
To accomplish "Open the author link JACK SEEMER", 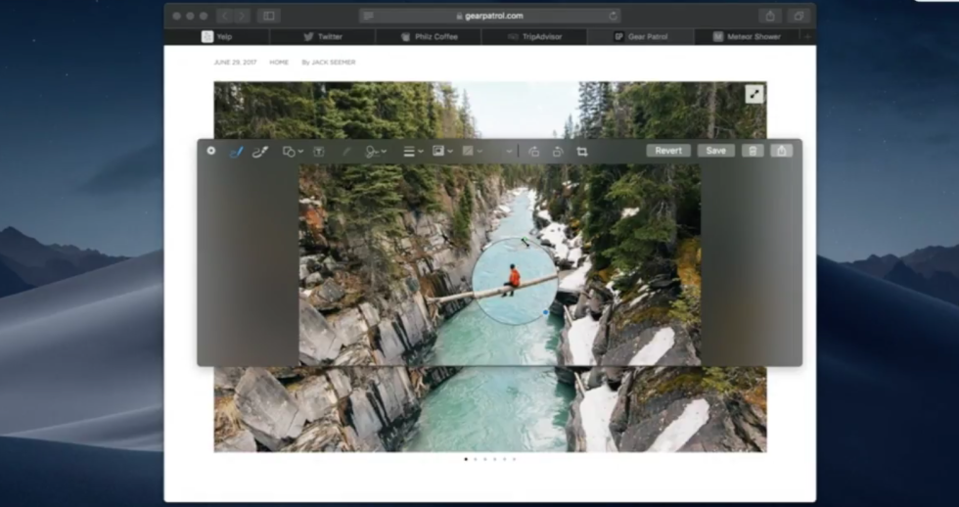I will 334,63.
